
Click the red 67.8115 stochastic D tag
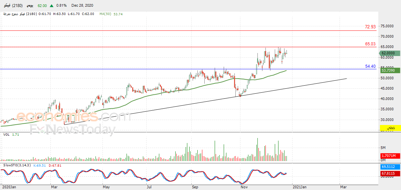coord(388,173)
